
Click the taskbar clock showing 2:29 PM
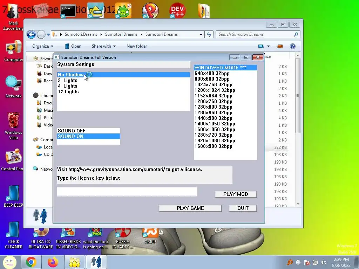(341, 262)
